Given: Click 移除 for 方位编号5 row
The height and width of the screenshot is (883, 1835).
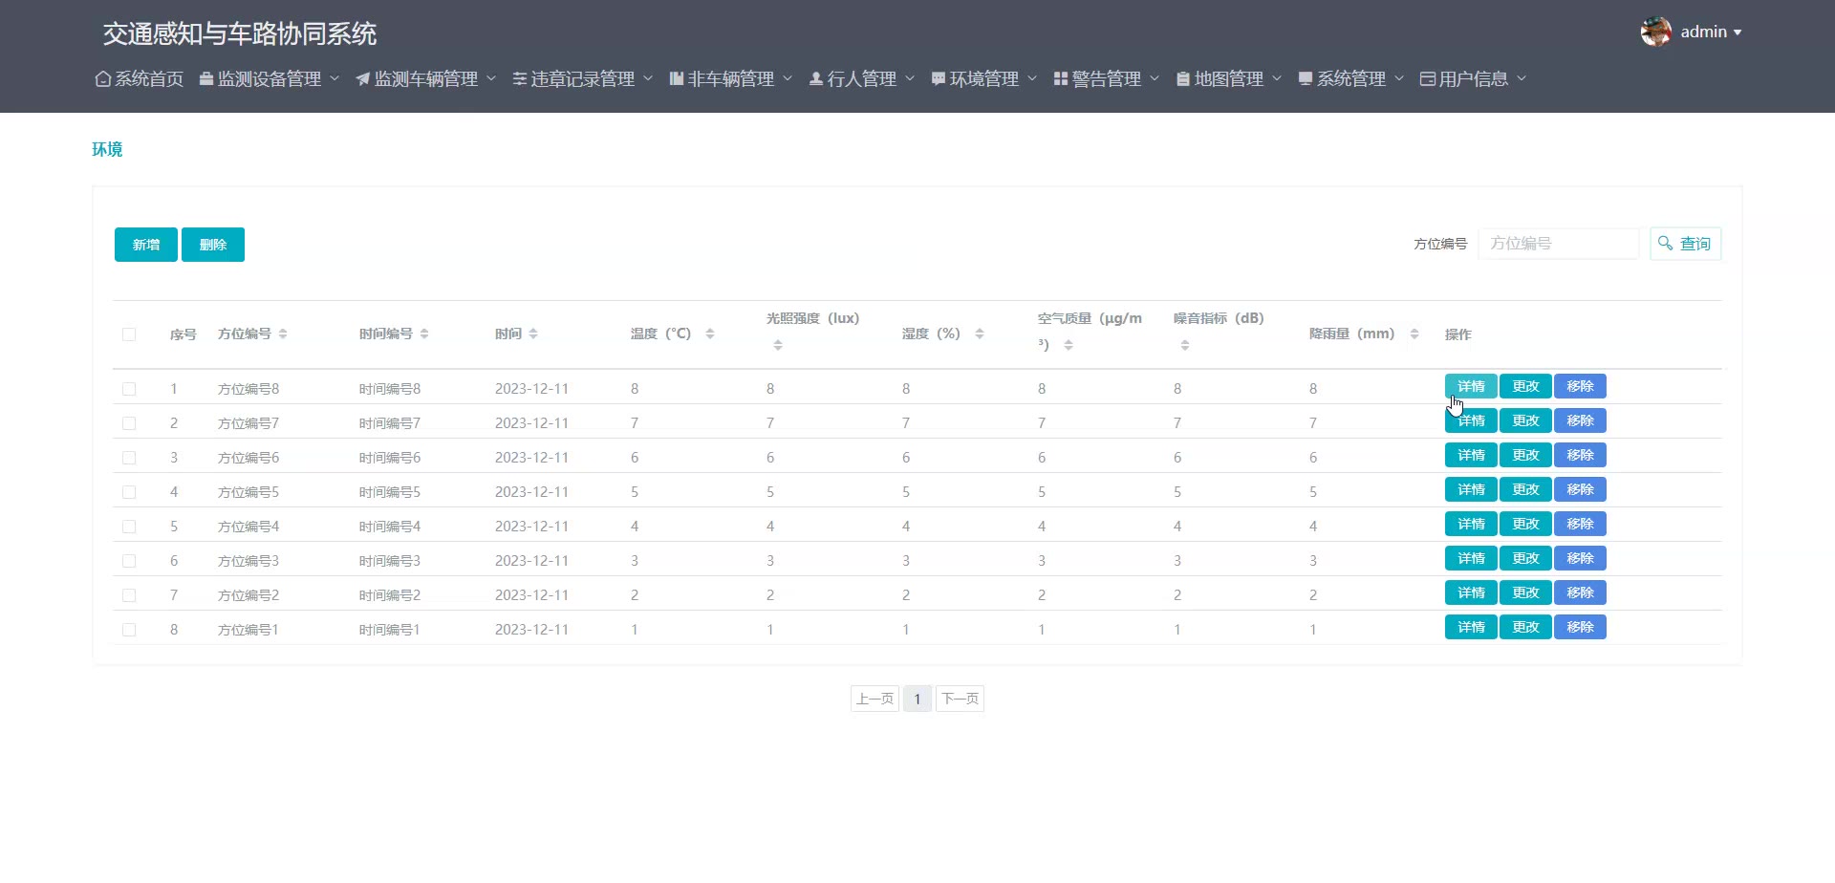Looking at the screenshot, I should tap(1580, 489).
